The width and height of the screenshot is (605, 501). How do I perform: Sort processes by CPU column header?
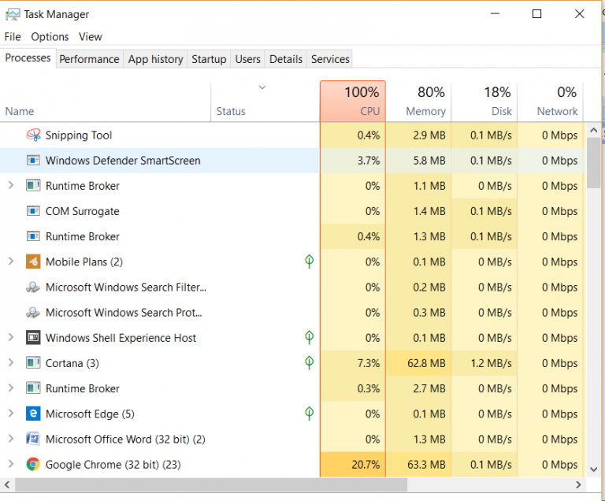pos(353,102)
